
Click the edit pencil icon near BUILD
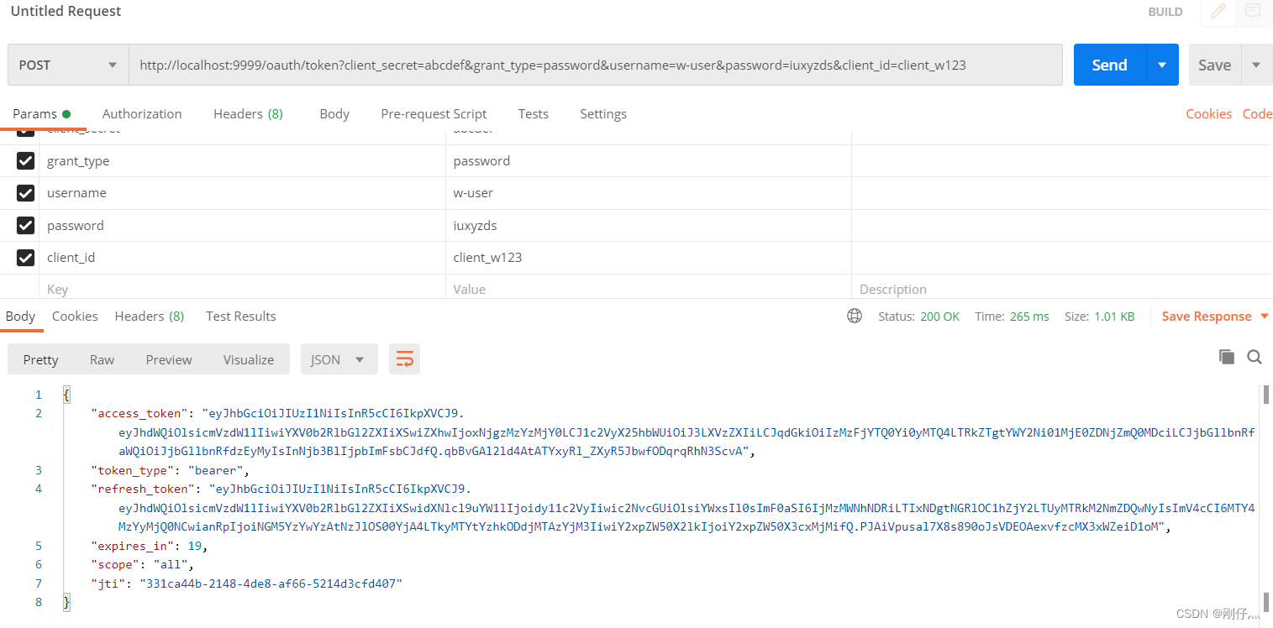pos(1218,12)
